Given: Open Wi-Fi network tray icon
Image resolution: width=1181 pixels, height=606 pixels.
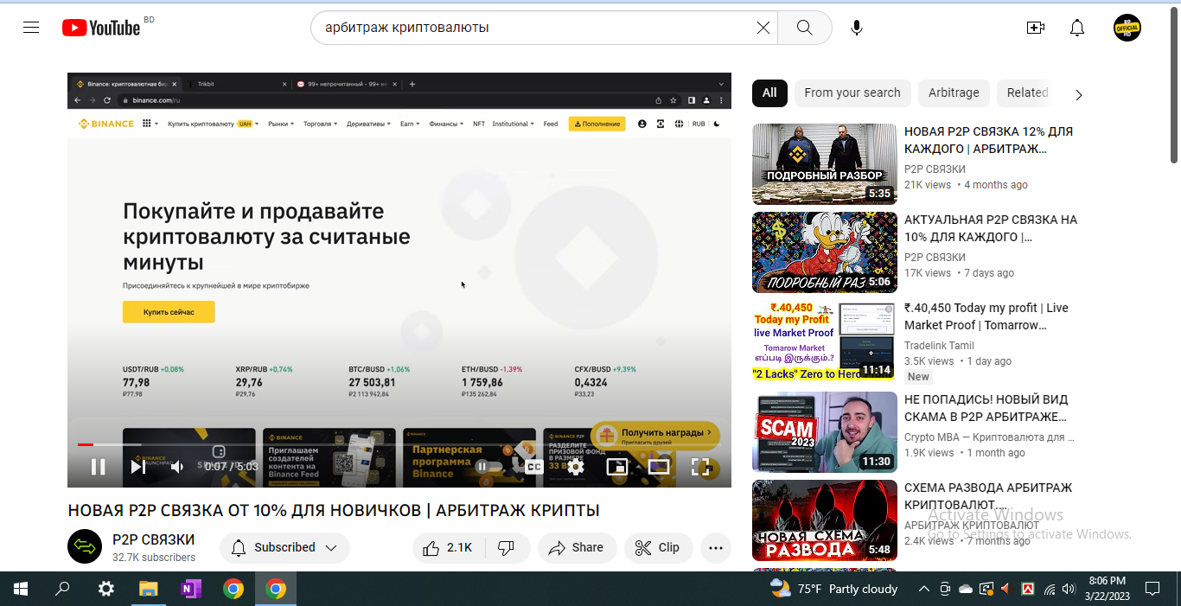Looking at the screenshot, I should pyautogui.click(x=1050, y=589).
